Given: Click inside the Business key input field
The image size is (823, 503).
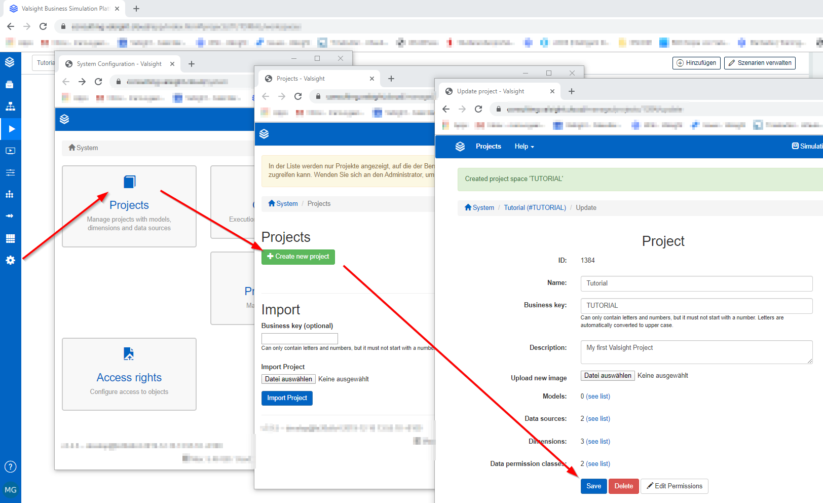Looking at the screenshot, I should coord(696,306).
